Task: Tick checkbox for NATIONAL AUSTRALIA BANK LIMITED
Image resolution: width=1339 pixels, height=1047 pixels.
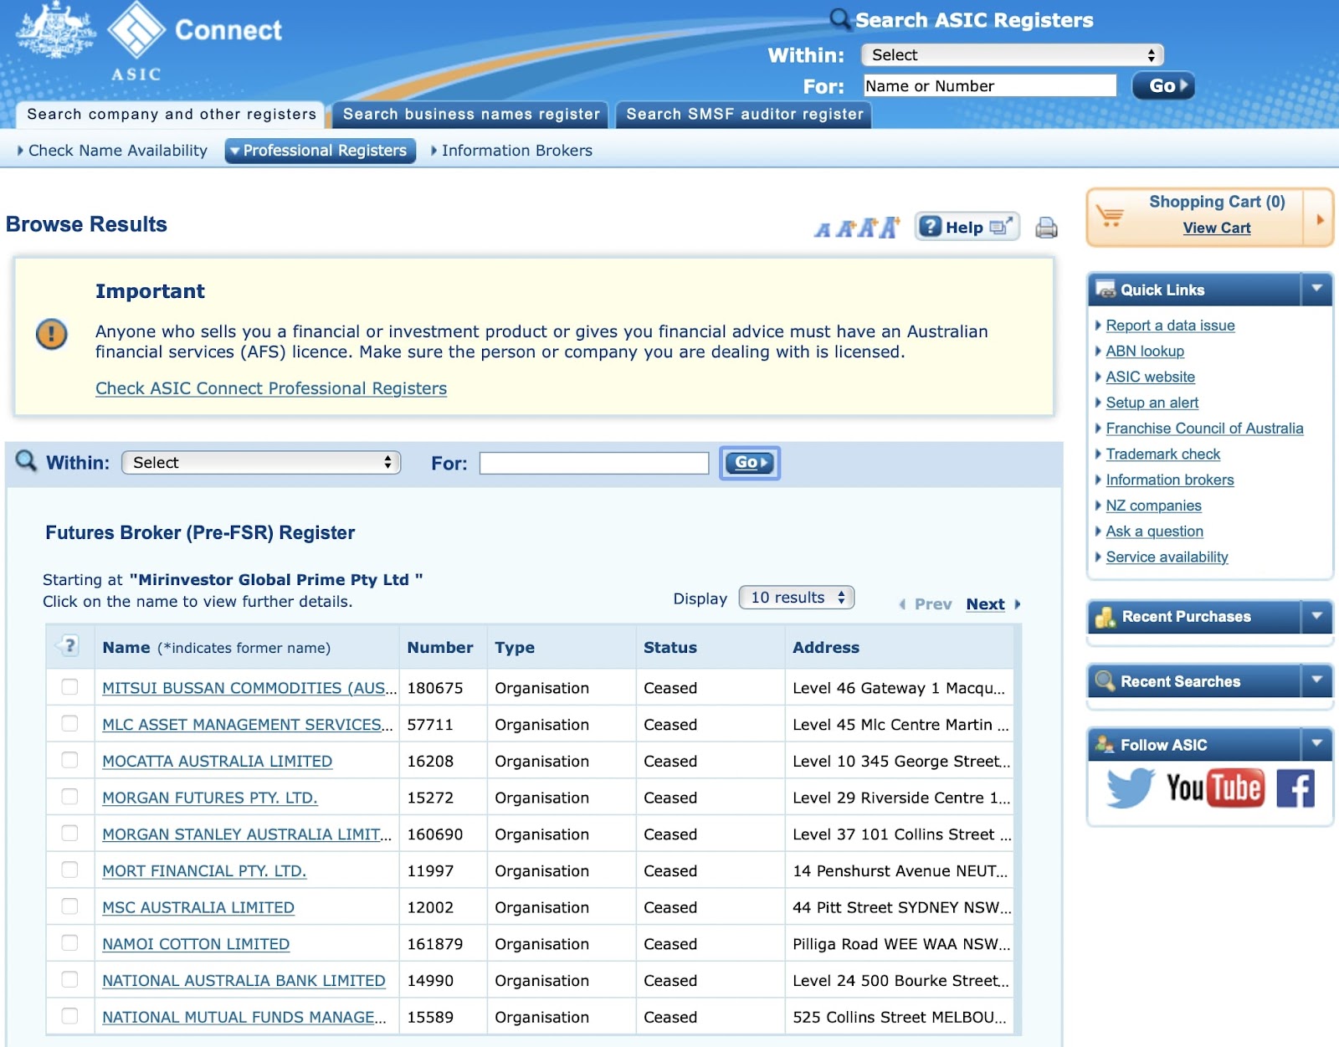Action: [x=69, y=979]
